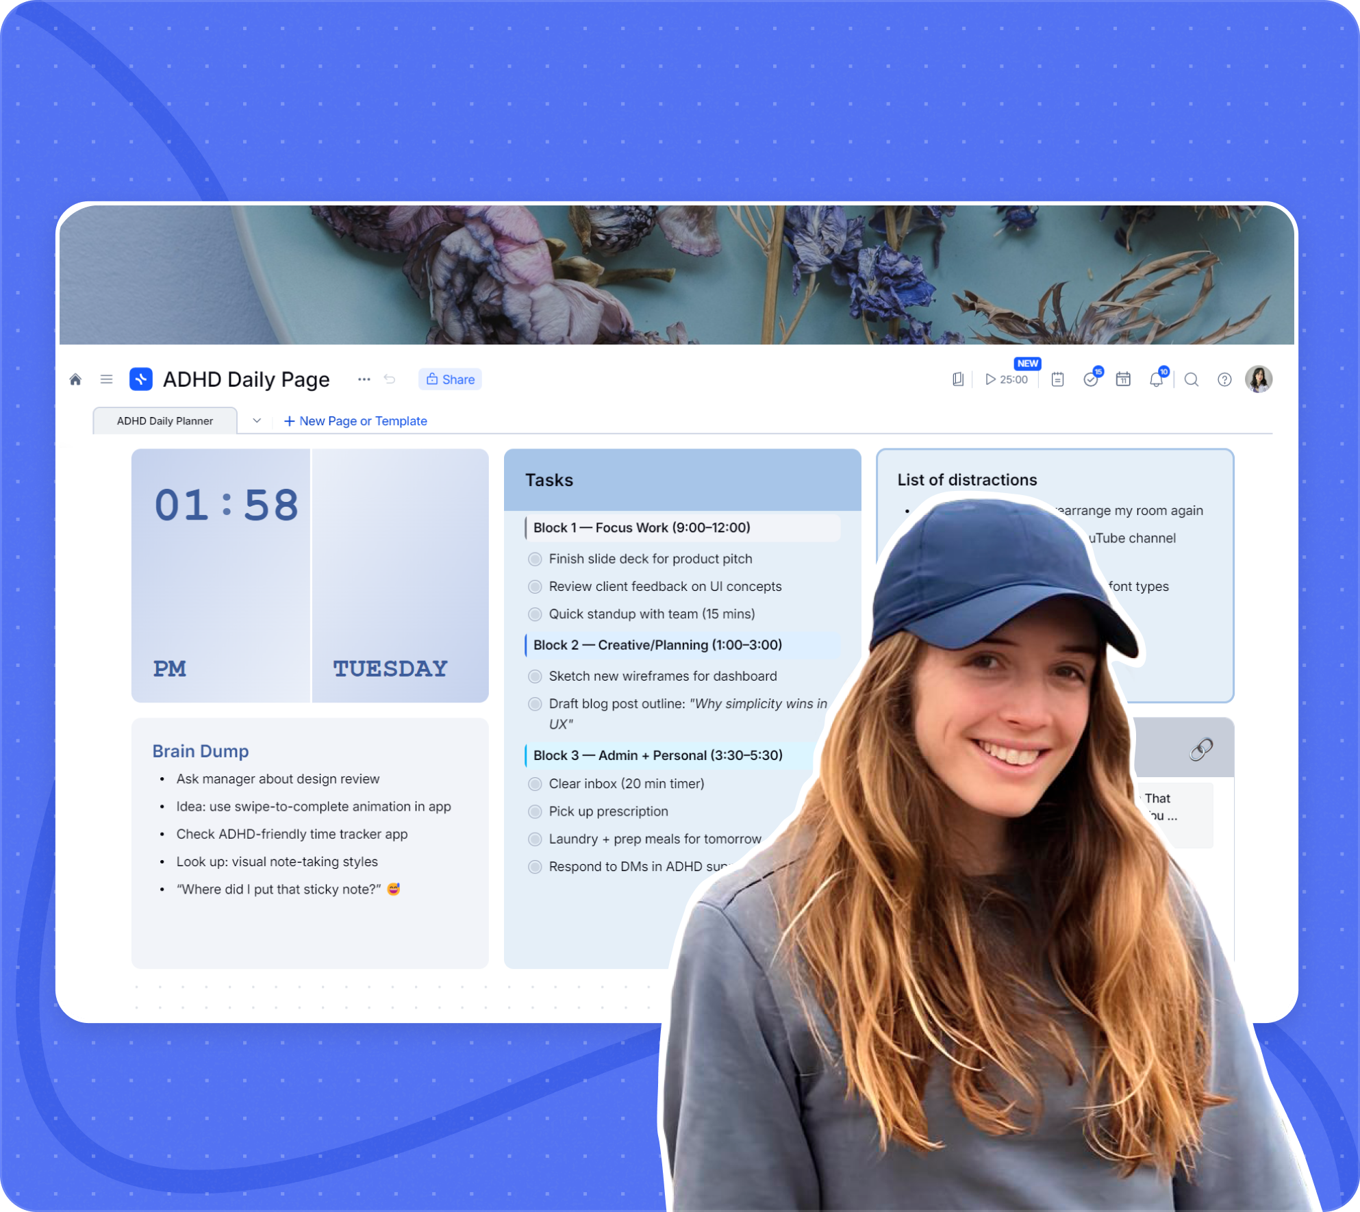Viewport: 1360px width, 1212px height.
Task: Open the hamburger sidebar menu
Action: 106,379
